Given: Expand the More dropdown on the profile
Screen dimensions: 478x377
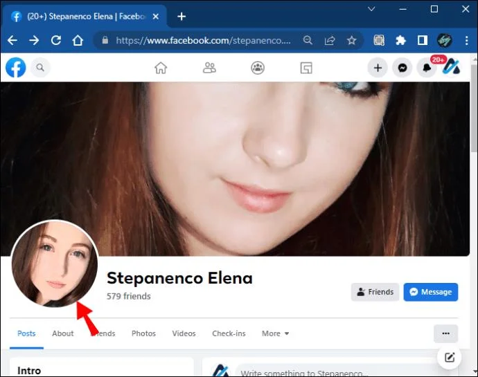Looking at the screenshot, I should [x=275, y=333].
